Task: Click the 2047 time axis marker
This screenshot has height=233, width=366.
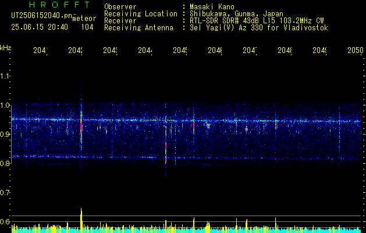Action: [x=250, y=50]
